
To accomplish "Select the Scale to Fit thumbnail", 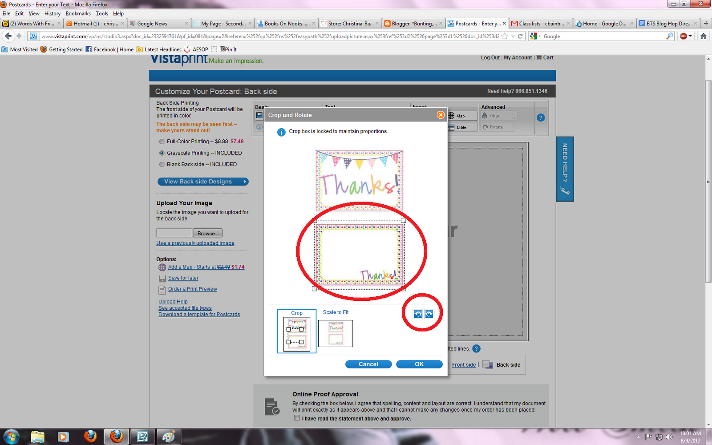I will click(x=336, y=333).
